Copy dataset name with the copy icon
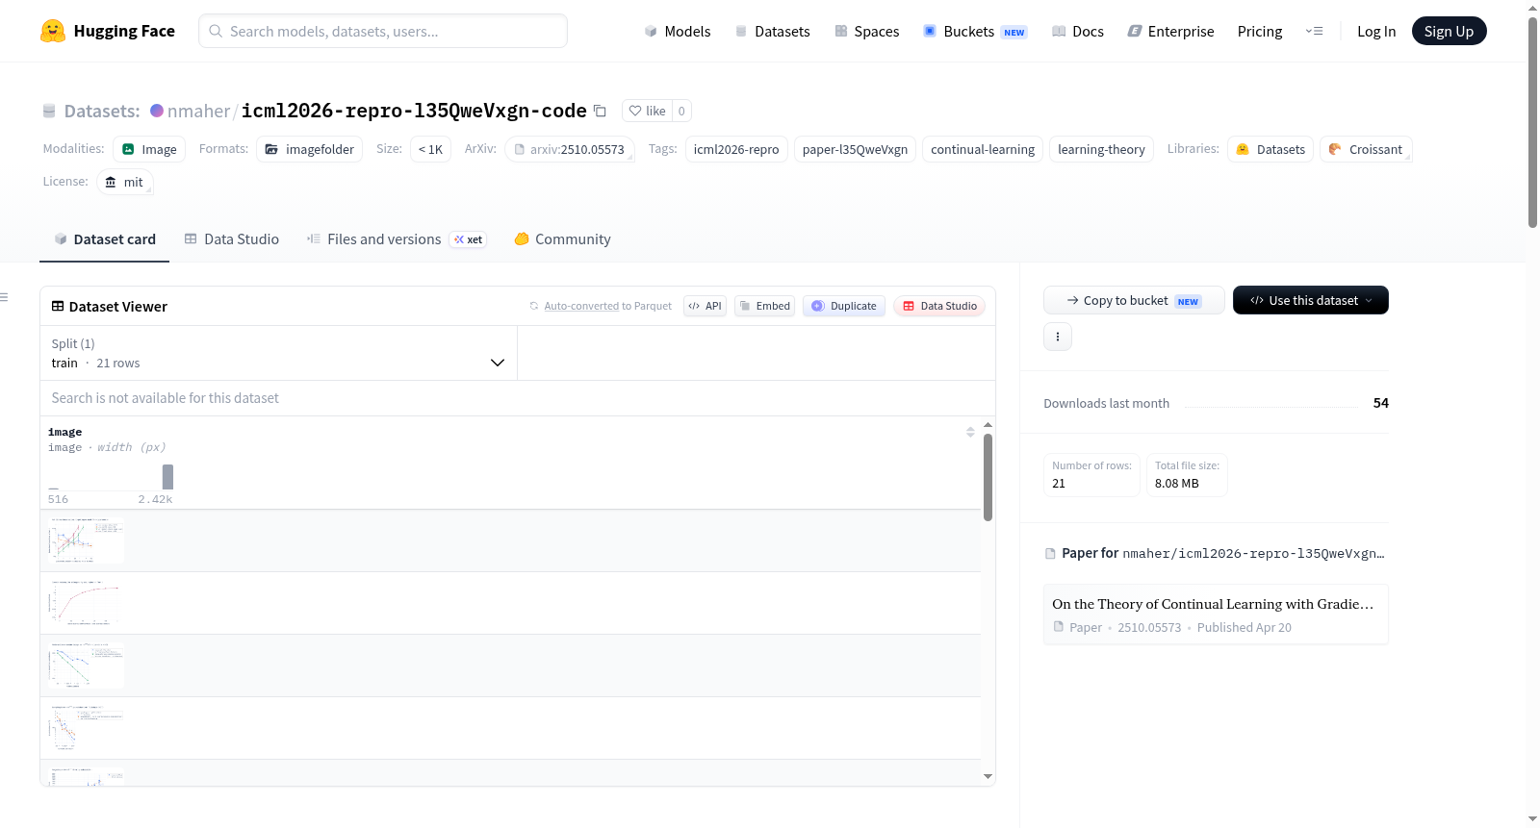Image resolution: width=1540 pixels, height=828 pixels. pos(600,111)
